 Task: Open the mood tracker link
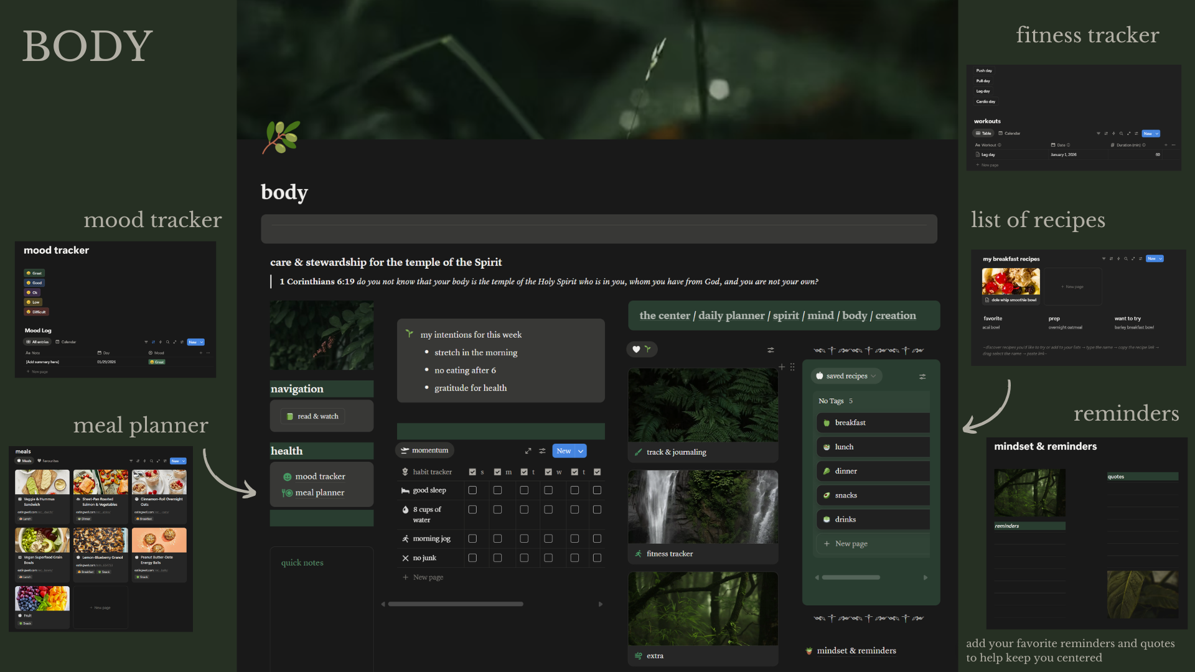click(320, 477)
